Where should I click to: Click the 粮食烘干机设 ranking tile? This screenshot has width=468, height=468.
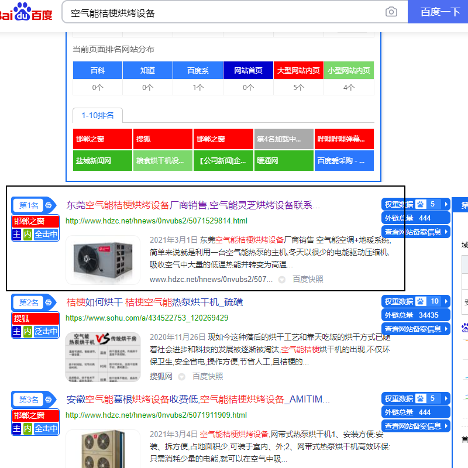(x=163, y=160)
